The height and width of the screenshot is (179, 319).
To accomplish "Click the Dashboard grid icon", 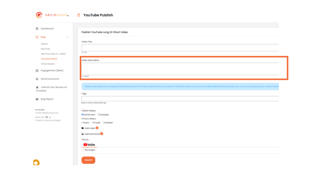I will (x=37, y=29).
